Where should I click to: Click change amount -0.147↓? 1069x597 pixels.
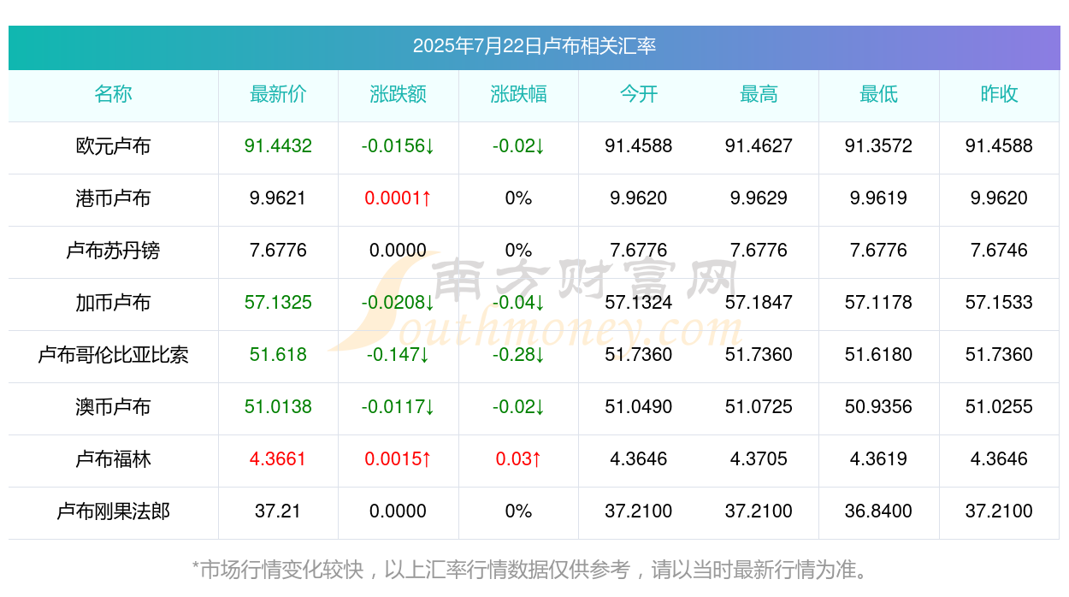(x=399, y=355)
